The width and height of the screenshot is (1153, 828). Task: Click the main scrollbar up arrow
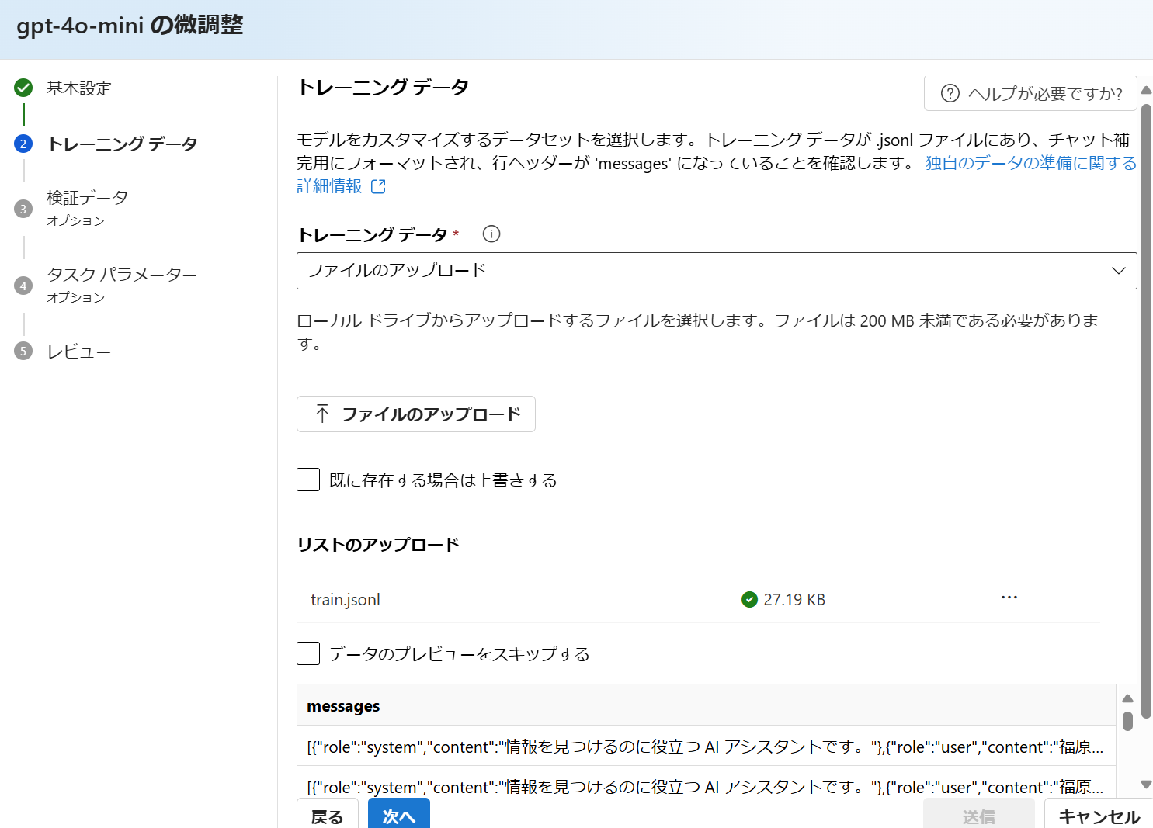(x=1146, y=90)
